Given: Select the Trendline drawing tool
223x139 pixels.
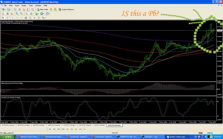Looking at the screenshot, I should (21, 18).
